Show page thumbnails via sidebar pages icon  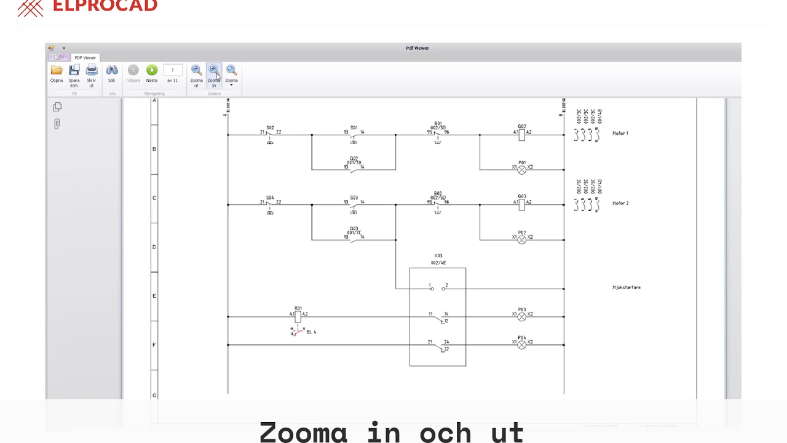[57, 107]
